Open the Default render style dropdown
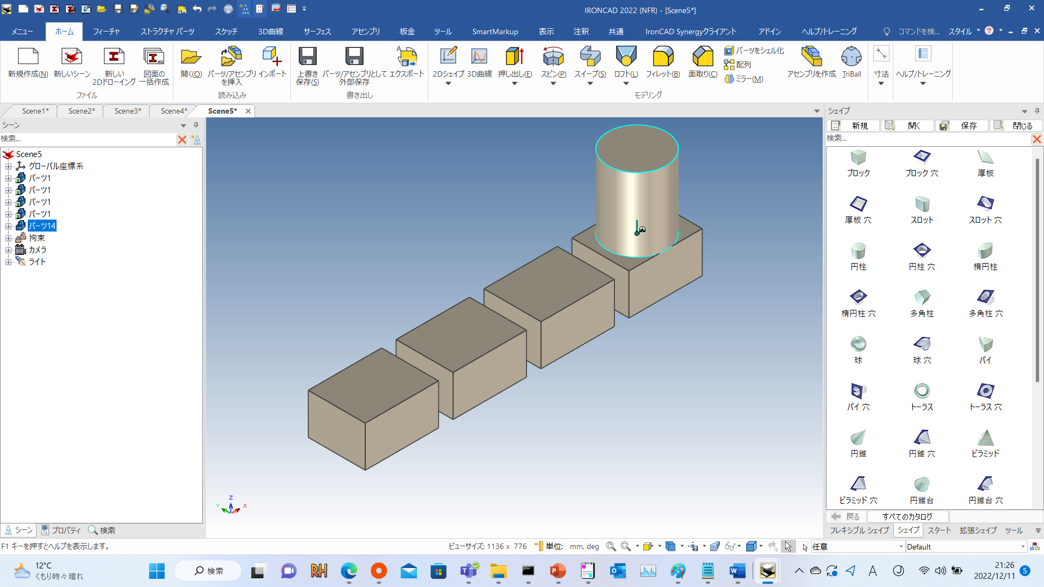The width and height of the screenshot is (1044, 587). point(1023,546)
